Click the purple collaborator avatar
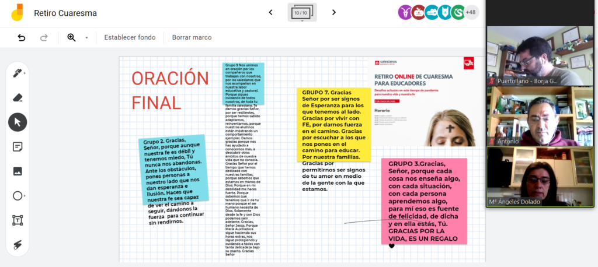This screenshot has height=267, width=598. pyautogui.click(x=405, y=13)
